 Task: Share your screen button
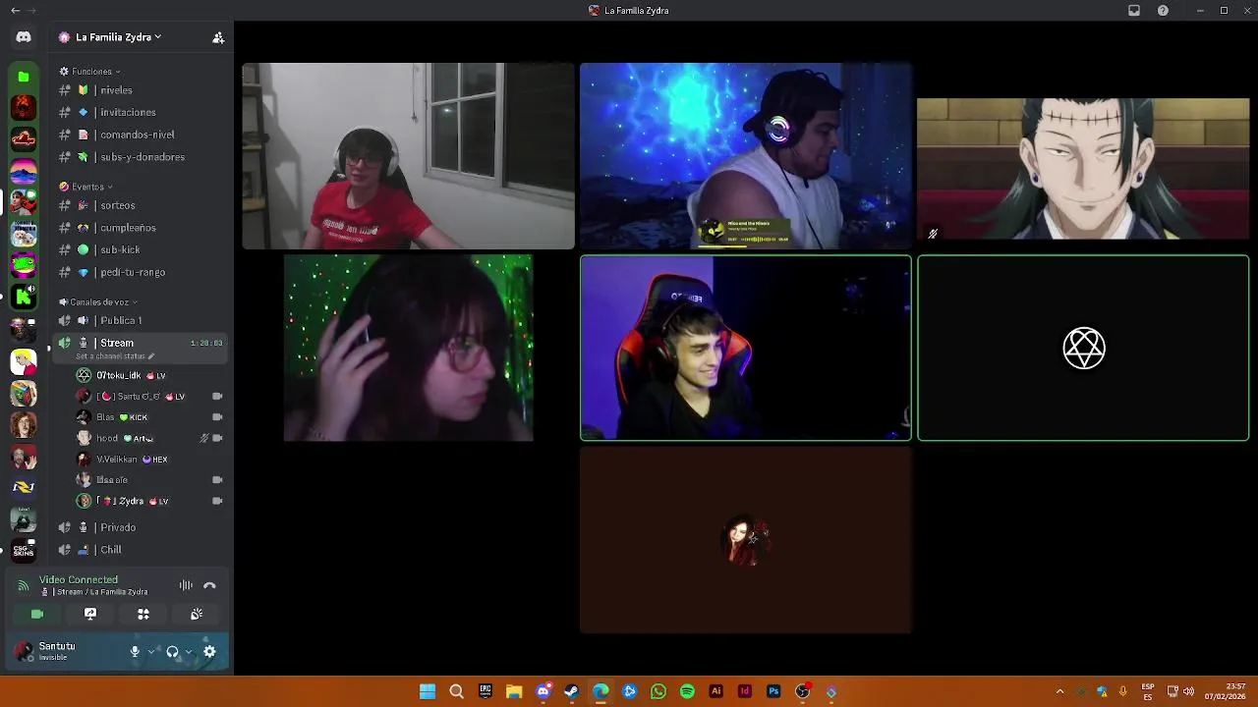(90, 614)
